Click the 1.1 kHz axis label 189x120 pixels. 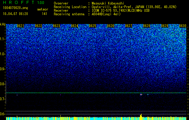click(3, 39)
